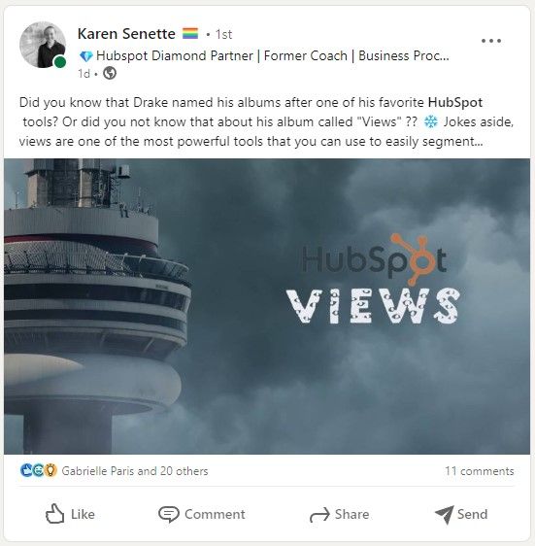Click Karen Senette's profile photo

point(43,45)
